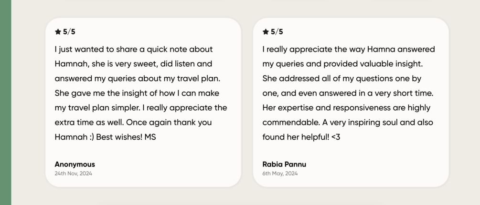Viewport: 480px width, 205px height.
Task: Click the line starting 'I really appreciate the way'
Action: (x=349, y=49)
